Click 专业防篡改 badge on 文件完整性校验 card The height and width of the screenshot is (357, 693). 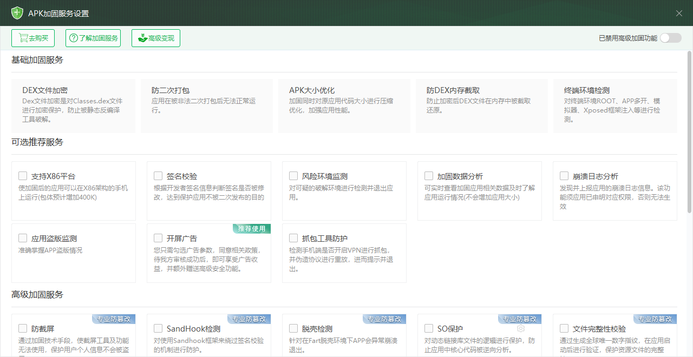tap(655, 319)
